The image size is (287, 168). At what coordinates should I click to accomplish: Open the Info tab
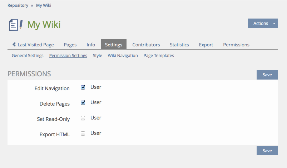pos(91,45)
